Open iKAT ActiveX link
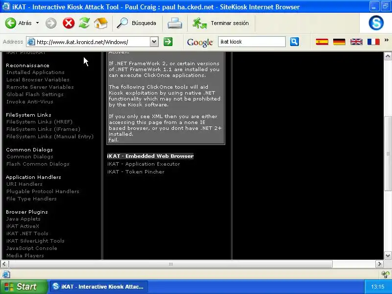Image resolution: width=392 pixels, height=294 pixels. coord(23,226)
